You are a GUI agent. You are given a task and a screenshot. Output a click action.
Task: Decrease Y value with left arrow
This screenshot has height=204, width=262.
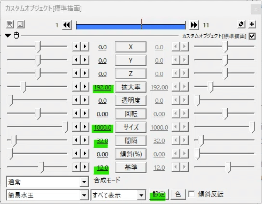click(76, 60)
